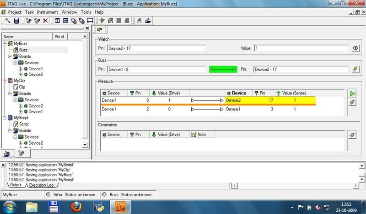Expand Device2 under MyBuzz Devices
The image size is (366, 214).
tap(21, 74)
